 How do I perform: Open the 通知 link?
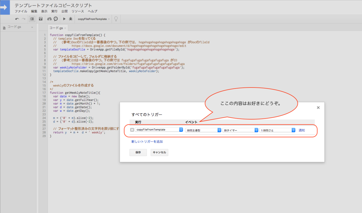[302, 130]
